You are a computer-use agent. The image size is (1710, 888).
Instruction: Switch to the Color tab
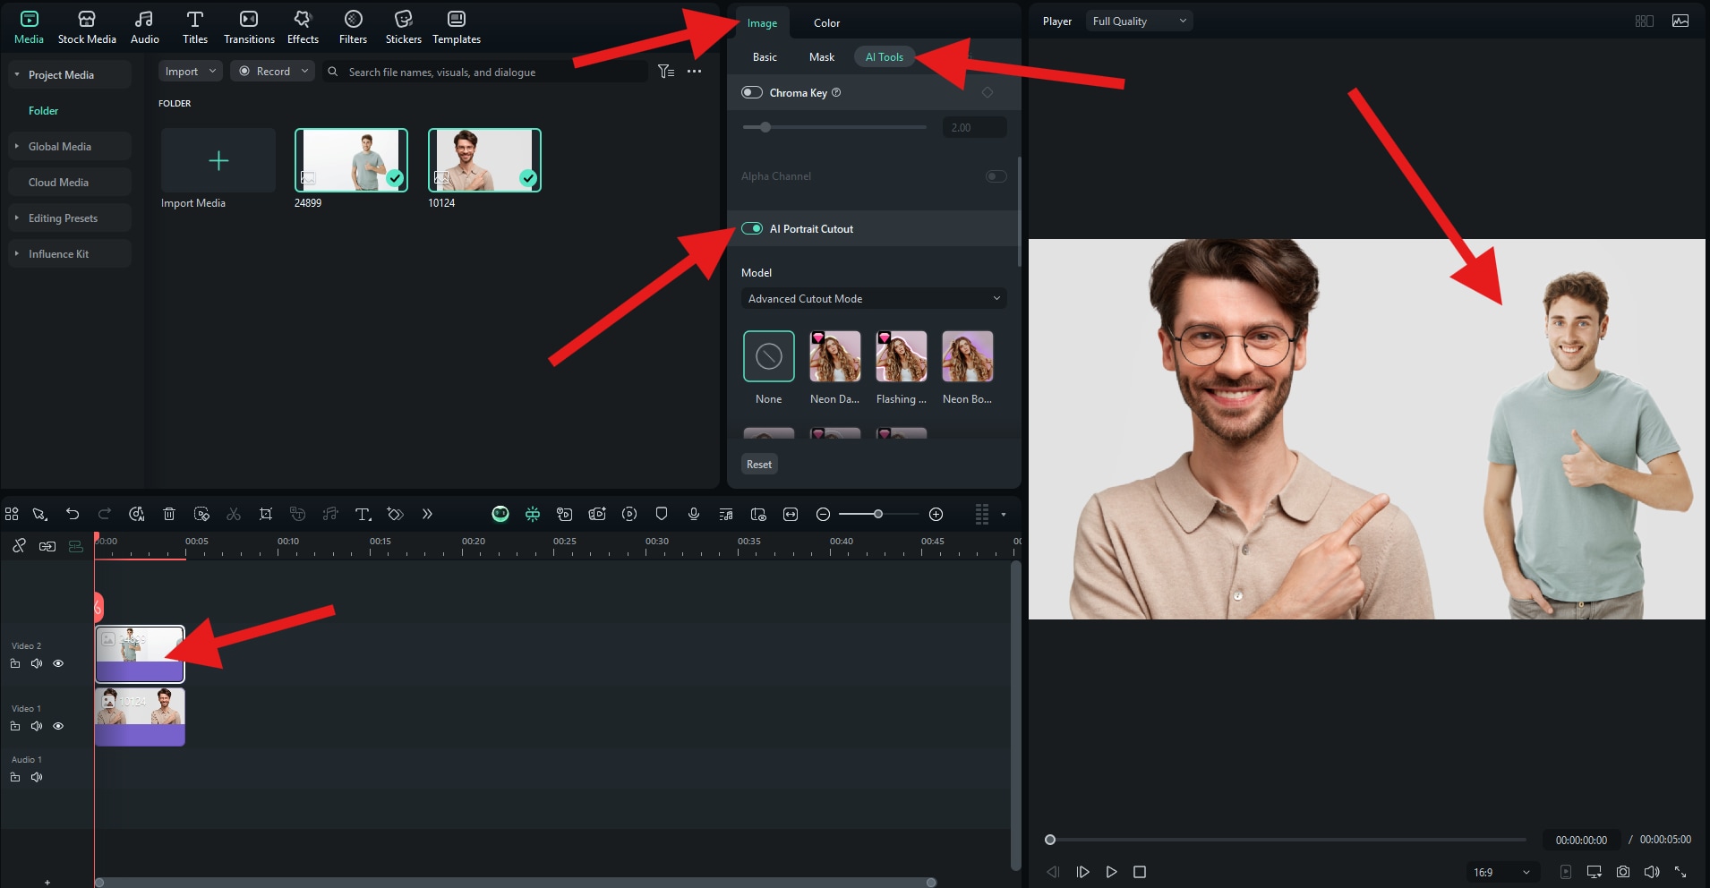click(826, 22)
